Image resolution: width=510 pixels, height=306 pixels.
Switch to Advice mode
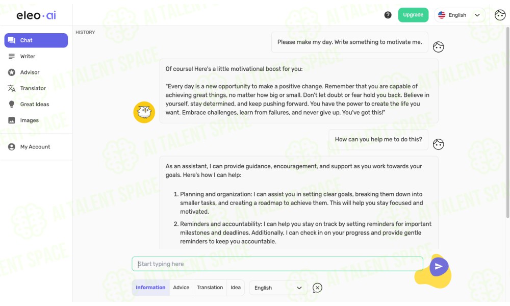pyautogui.click(x=181, y=288)
